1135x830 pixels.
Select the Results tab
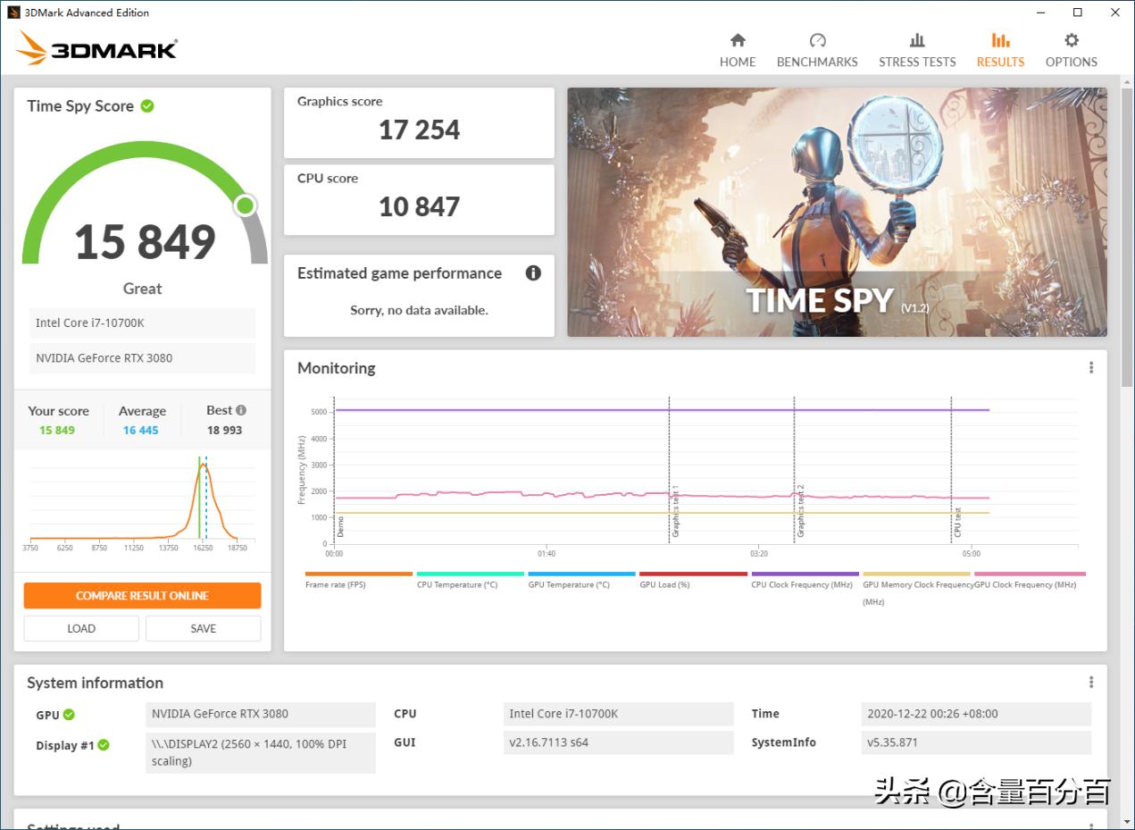point(1000,49)
